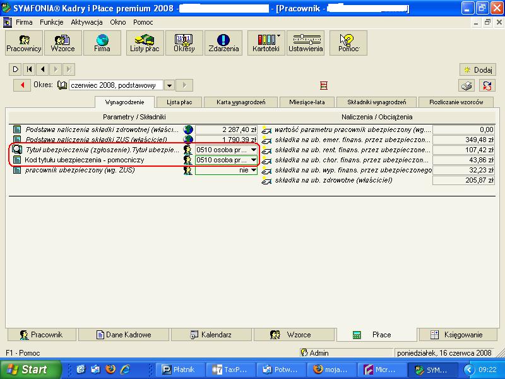Click the refresh arrows icon button
Viewport: 505px width, 379px height.
487,86
